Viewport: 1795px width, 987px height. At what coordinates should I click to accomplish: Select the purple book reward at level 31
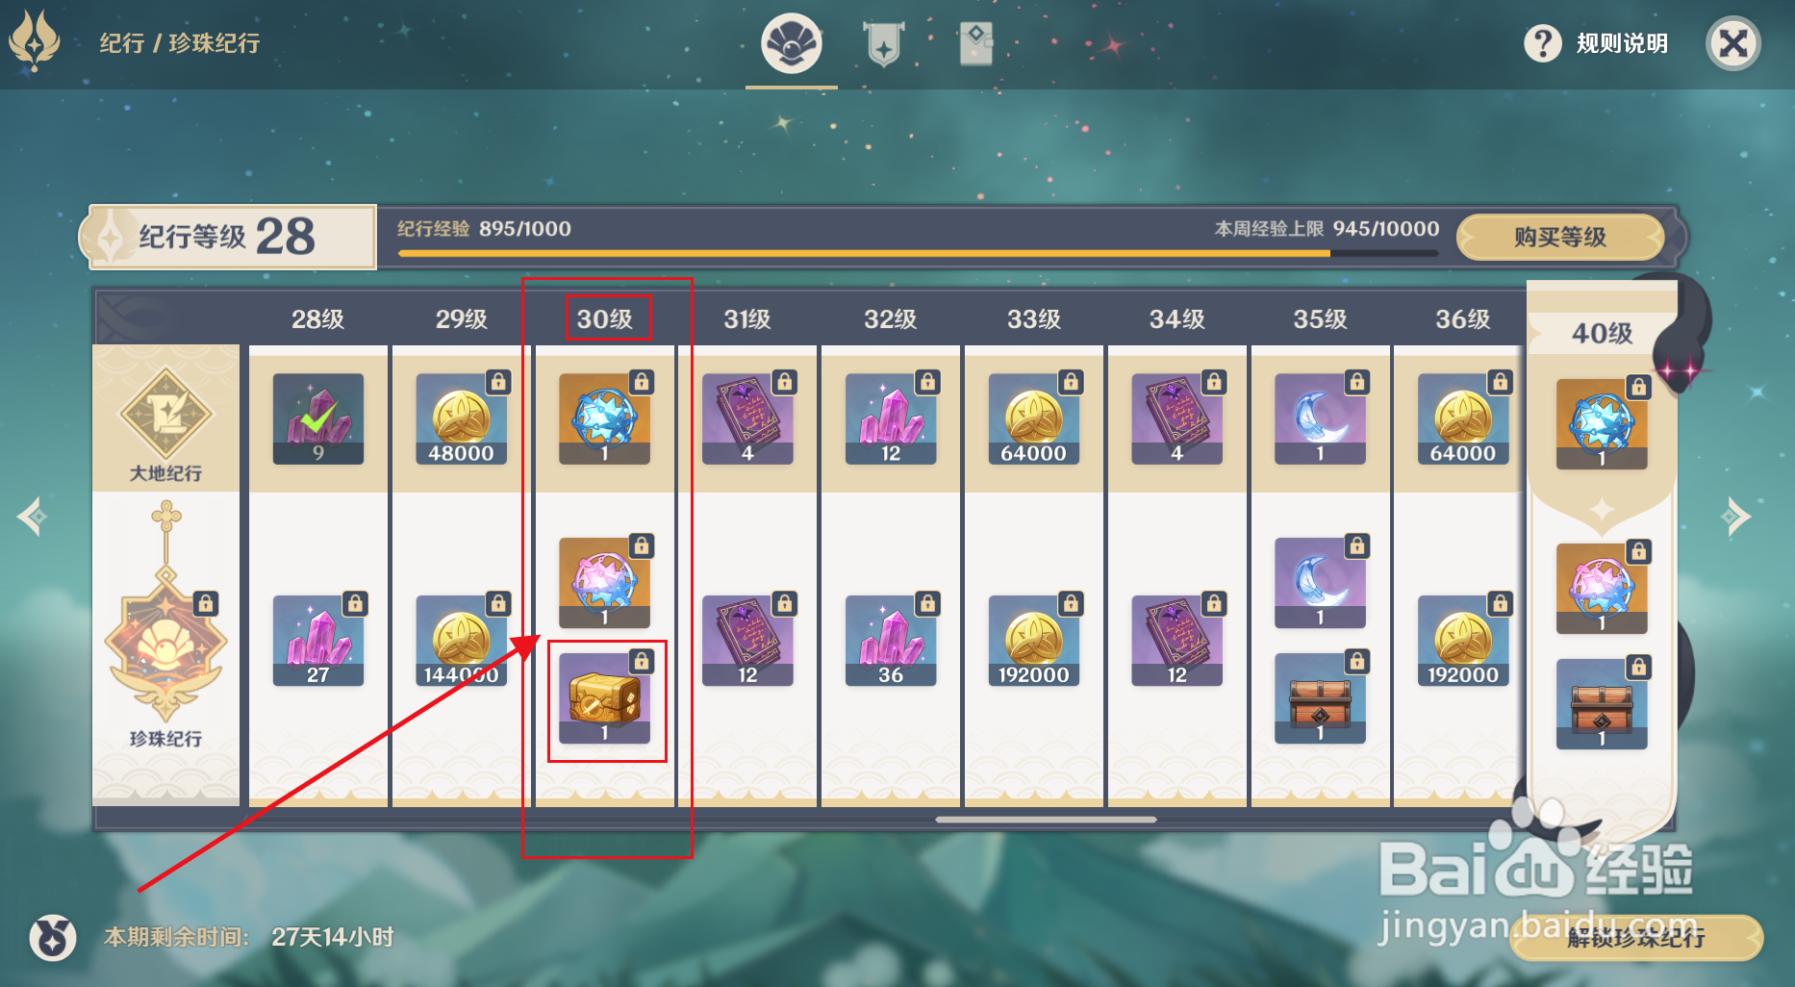748,418
